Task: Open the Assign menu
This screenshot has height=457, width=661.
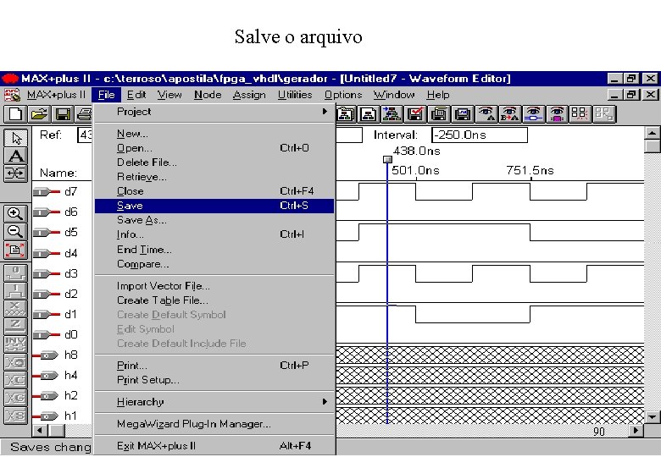Action: click(249, 95)
